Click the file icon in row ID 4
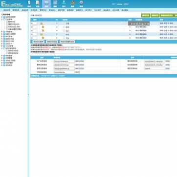The height and width of the screenshot is (177, 177). (43, 30)
